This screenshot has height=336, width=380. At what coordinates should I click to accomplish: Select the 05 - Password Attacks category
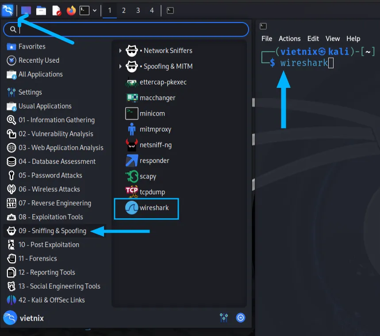pos(50,175)
